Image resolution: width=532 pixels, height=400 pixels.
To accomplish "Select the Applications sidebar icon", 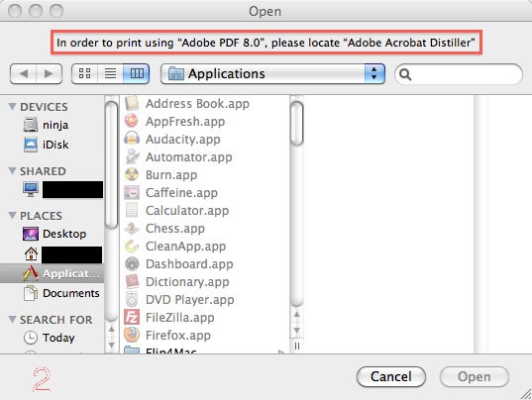I will [31, 273].
